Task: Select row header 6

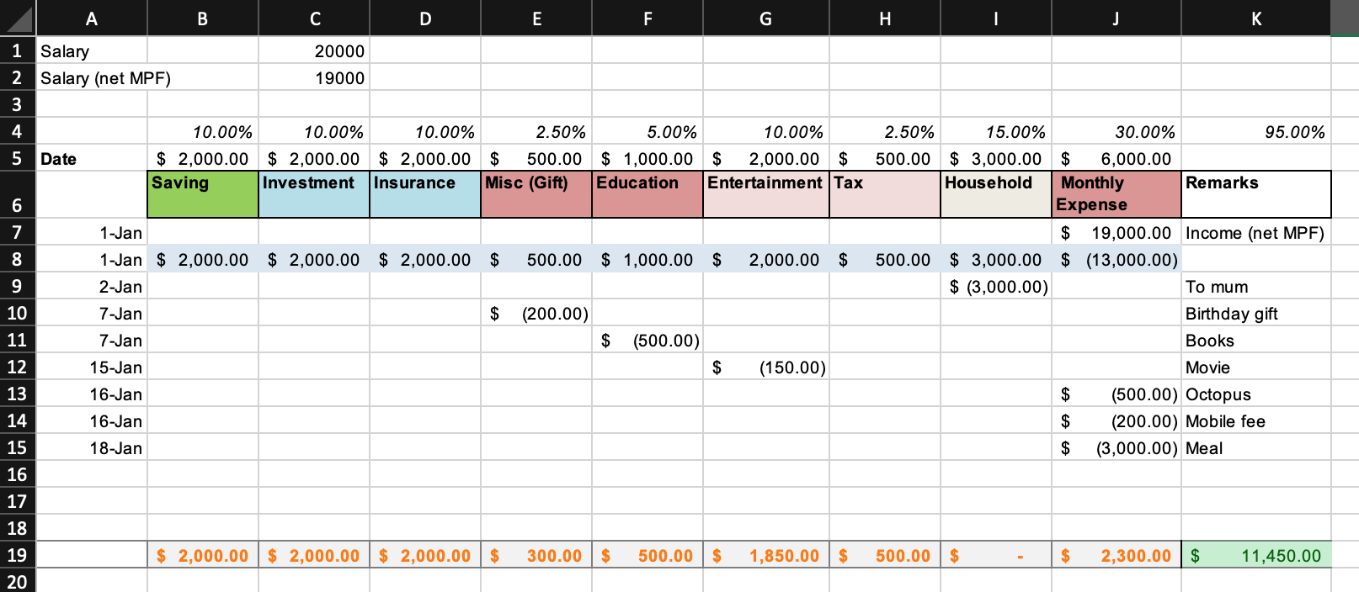Action: (17, 195)
